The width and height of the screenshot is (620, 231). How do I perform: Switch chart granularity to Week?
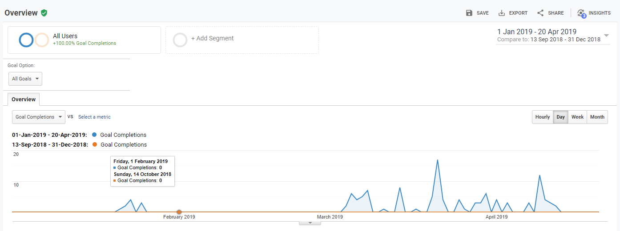pyautogui.click(x=577, y=117)
